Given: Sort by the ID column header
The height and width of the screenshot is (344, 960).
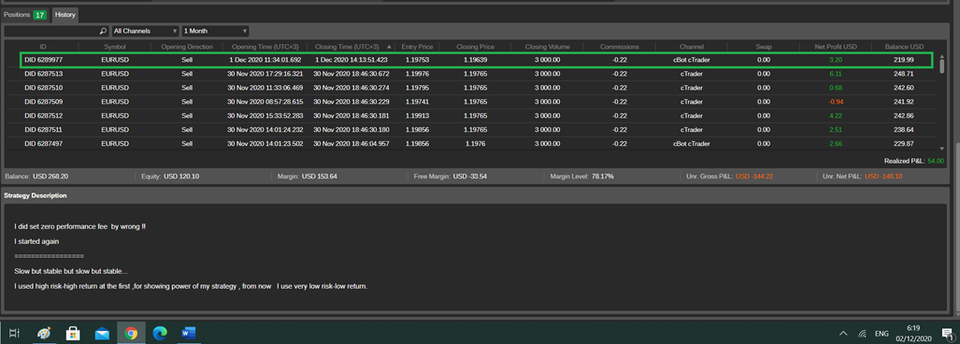Looking at the screenshot, I should click(x=43, y=47).
